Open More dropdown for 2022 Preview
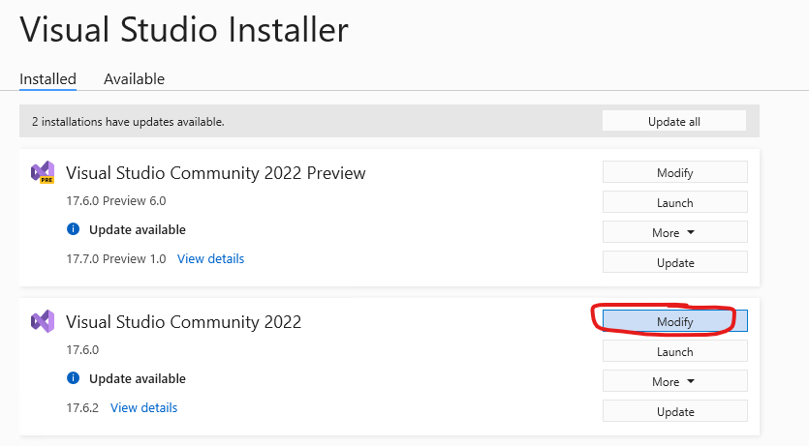 675,232
